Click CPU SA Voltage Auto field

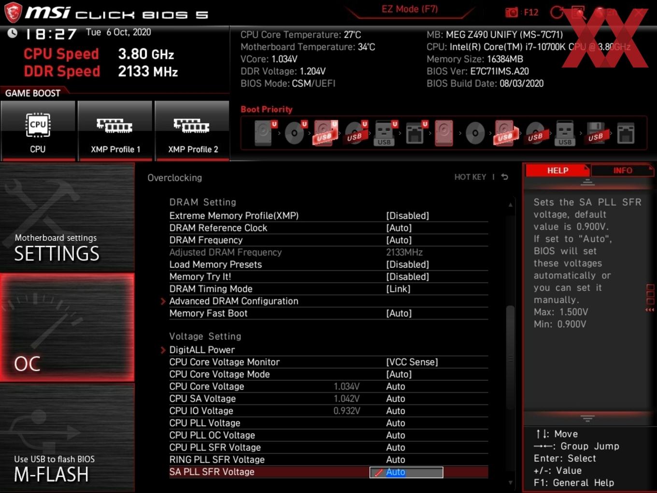(396, 398)
